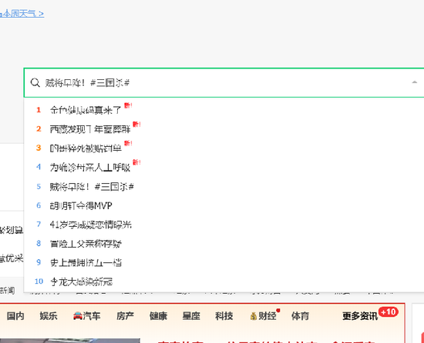Open suggestion 10 about 感染新冠
424x343 pixels.
tap(81, 281)
